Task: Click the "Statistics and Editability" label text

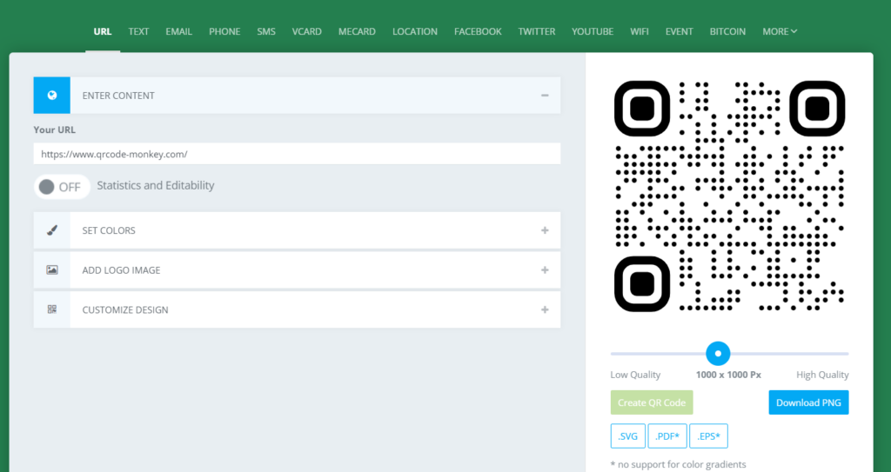Action: coord(156,186)
